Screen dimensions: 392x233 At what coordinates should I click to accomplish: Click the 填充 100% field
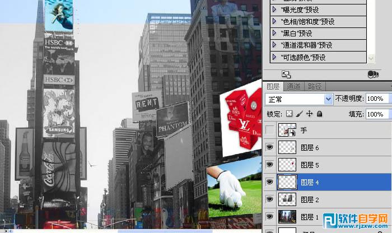(377, 114)
